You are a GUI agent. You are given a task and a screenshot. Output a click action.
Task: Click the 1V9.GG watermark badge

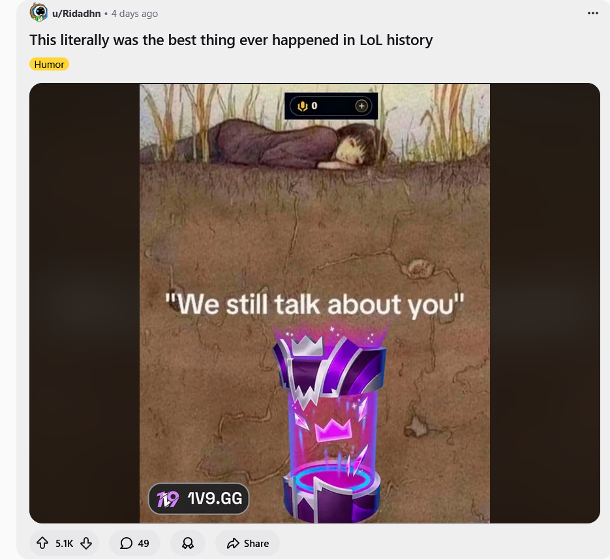tap(199, 499)
